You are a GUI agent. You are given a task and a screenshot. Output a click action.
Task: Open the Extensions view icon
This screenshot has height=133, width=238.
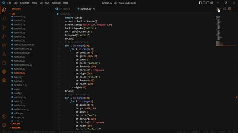point(4,45)
